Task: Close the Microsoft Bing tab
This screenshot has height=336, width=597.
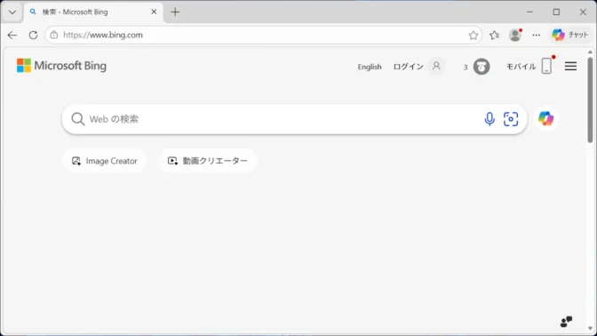Action: 154,12
